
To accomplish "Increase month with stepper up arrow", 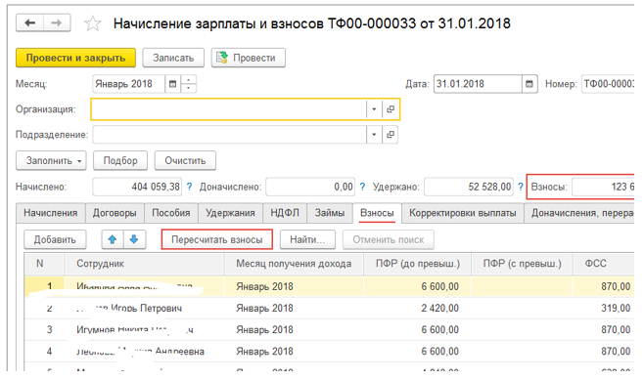I will click(x=188, y=80).
